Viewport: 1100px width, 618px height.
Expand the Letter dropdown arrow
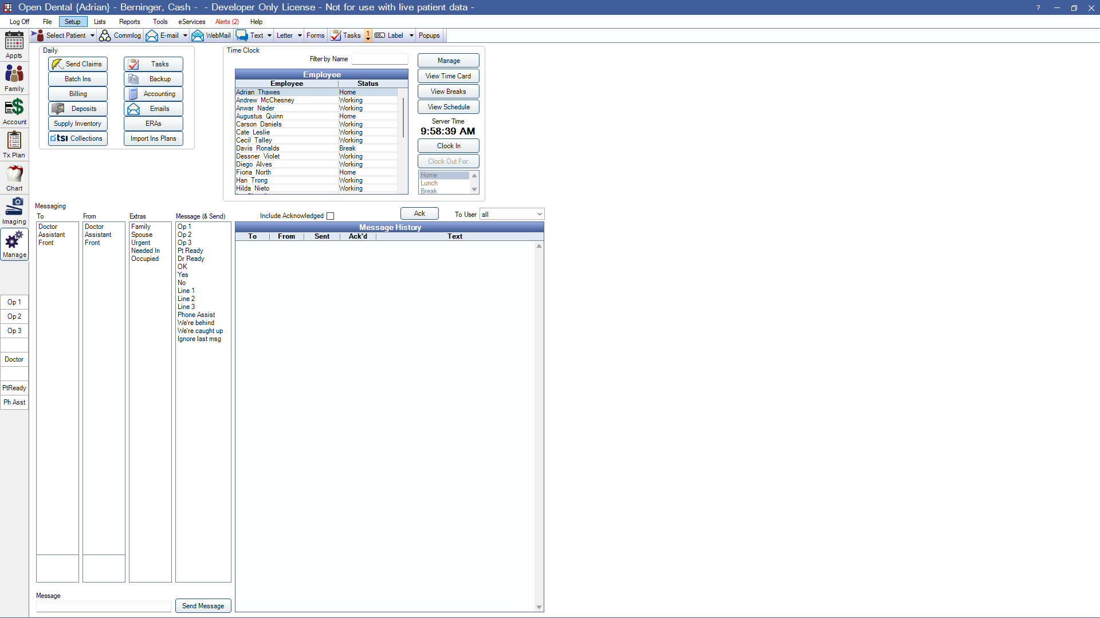pos(300,35)
